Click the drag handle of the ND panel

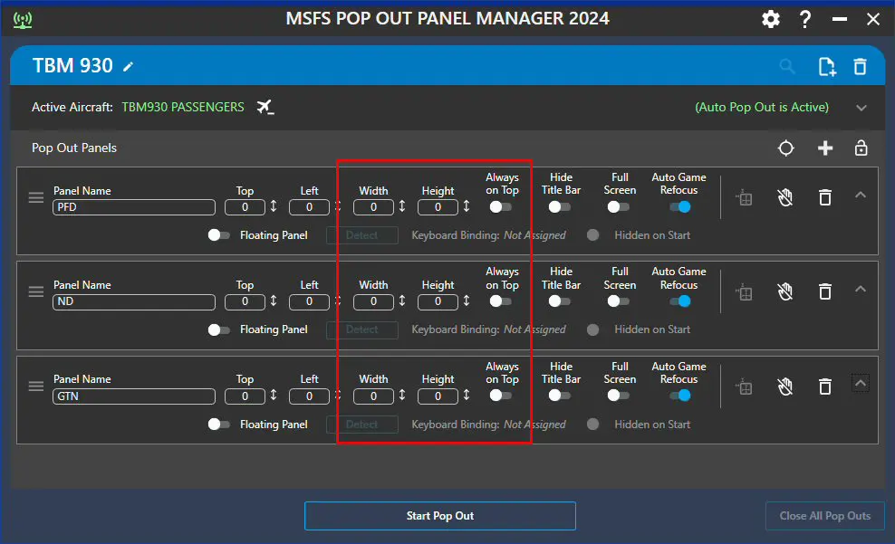[36, 292]
